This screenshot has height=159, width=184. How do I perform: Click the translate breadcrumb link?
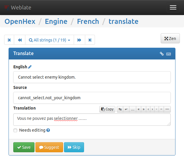pyautogui.click(x=124, y=21)
